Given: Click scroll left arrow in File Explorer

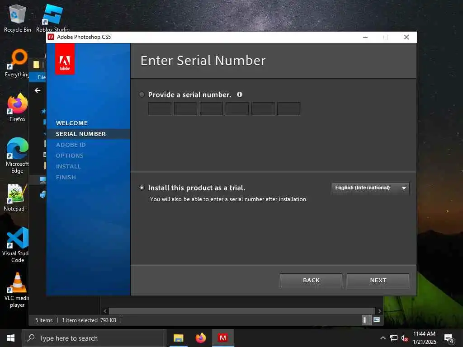Looking at the screenshot, I should tap(105, 311).
